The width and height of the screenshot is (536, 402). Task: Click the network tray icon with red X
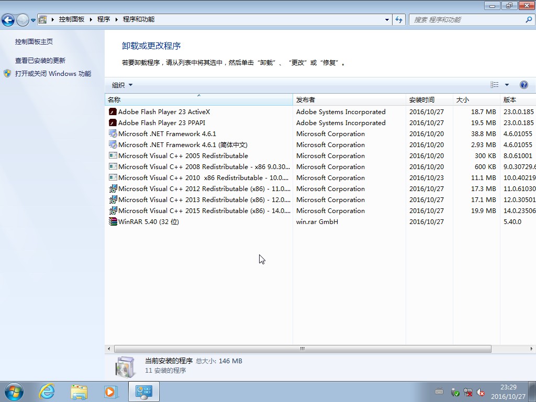(468, 392)
